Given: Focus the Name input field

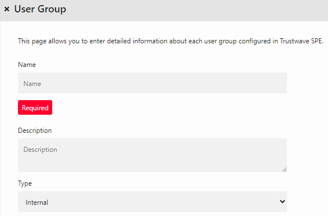Looking at the screenshot, I should click(x=152, y=83).
